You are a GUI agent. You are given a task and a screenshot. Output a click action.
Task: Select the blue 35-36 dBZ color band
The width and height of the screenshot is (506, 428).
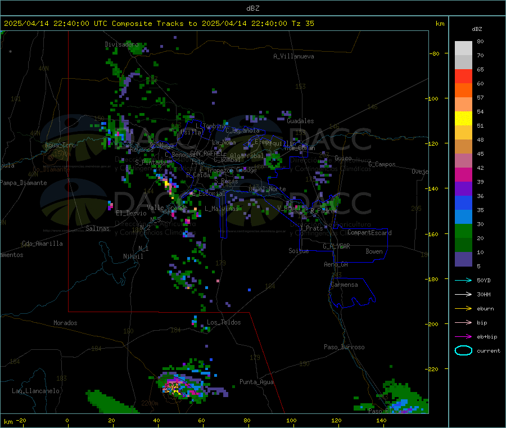coord(463,202)
